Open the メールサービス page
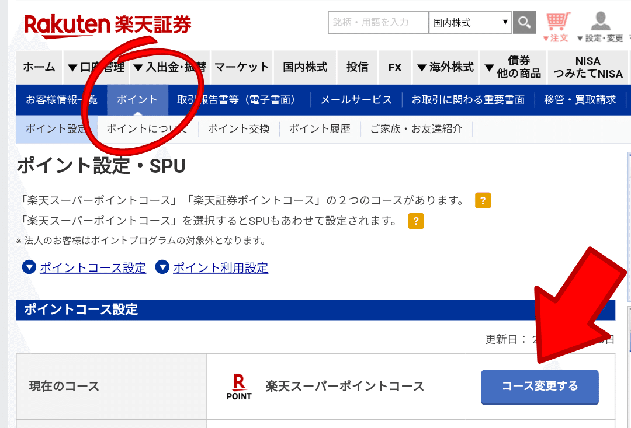 [x=356, y=100]
